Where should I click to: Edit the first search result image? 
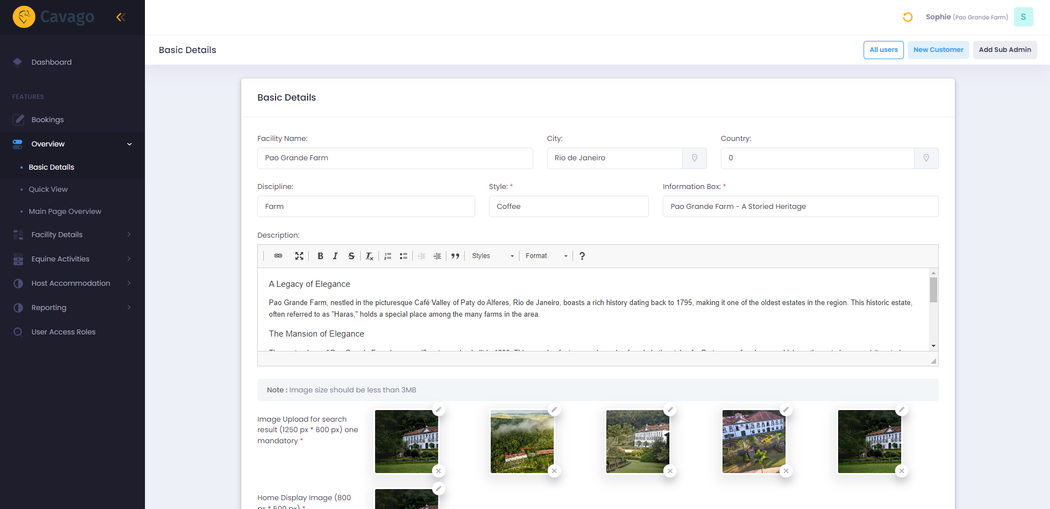click(439, 410)
